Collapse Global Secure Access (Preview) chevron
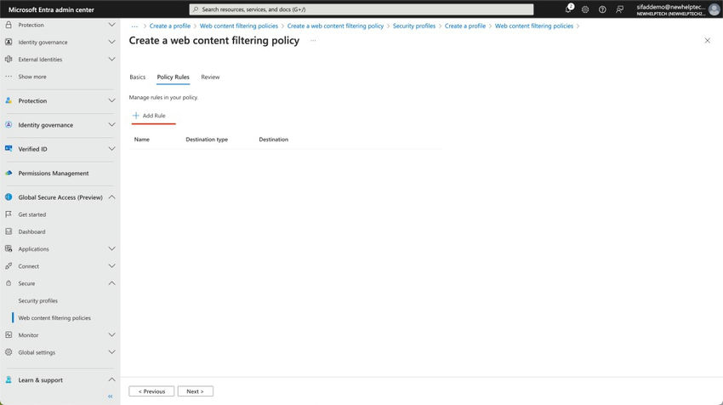Viewport: 723px width, 405px height. tap(111, 197)
